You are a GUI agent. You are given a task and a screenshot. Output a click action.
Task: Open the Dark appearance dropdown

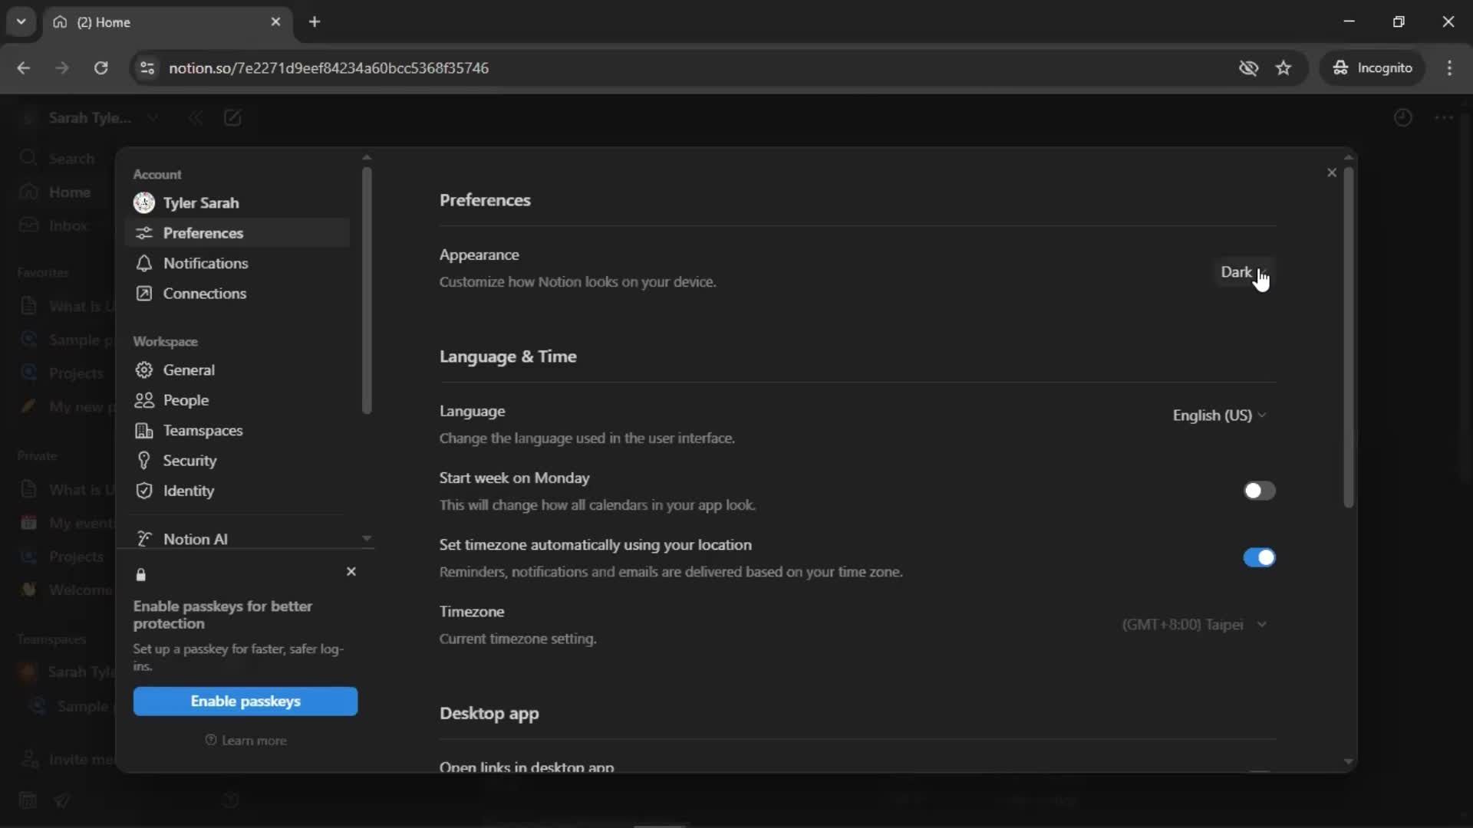pyautogui.click(x=1243, y=272)
